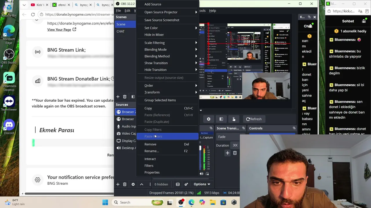
Task: Click the browser address bar URL
Action: click(79, 14)
